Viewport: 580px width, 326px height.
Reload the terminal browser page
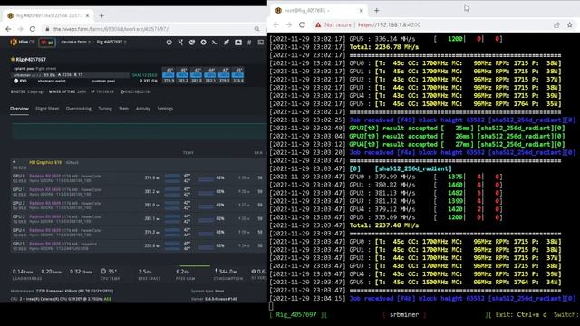(302, 24)
